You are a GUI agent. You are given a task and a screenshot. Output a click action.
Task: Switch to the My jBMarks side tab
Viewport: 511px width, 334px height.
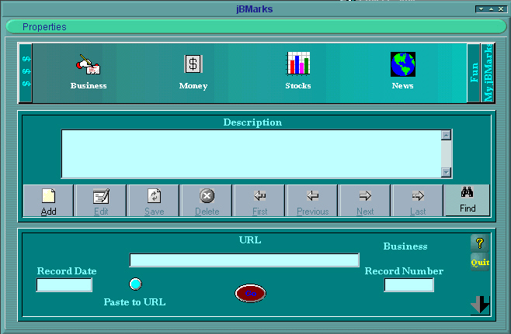pyautogui.click(x=488, y=73)
